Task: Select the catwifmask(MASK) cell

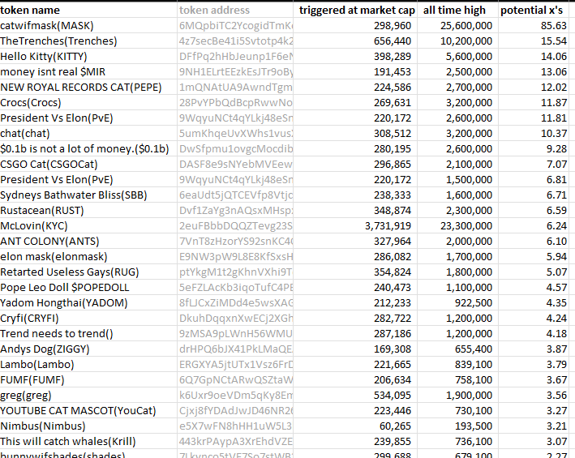Action: coord(88,26)
